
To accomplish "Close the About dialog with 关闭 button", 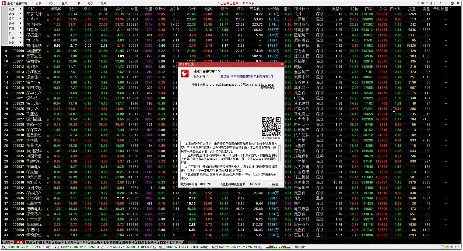I will pos(275,184).
